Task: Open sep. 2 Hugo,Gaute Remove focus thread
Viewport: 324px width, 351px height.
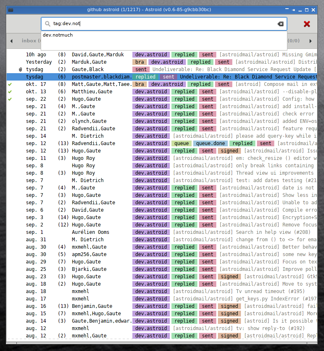Action: [162, 225]
